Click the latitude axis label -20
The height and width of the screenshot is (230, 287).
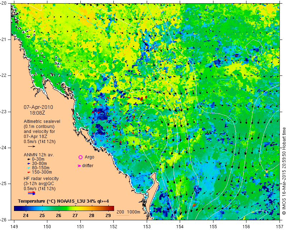3,4
